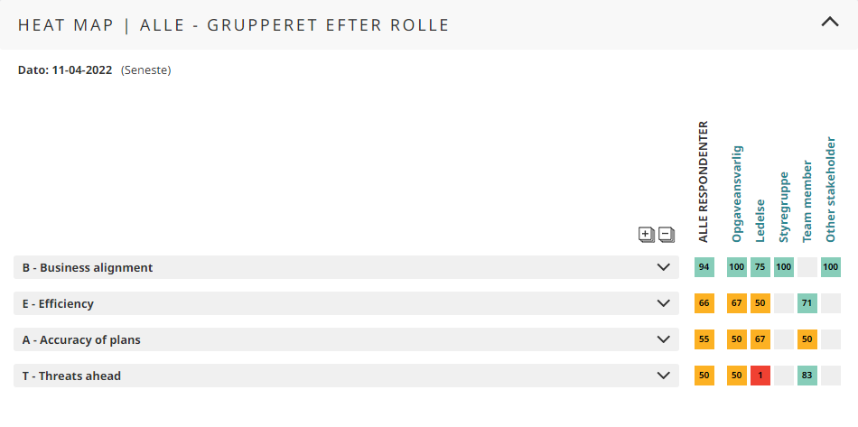This screenshot has width=858, height=427.
Task: Expand the A - Accuracy of plans row
Action: pyautogui.click(x=664, y=339)
